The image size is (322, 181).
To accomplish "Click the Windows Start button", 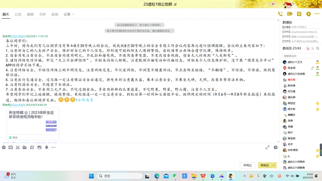I will tap(91, 176).
